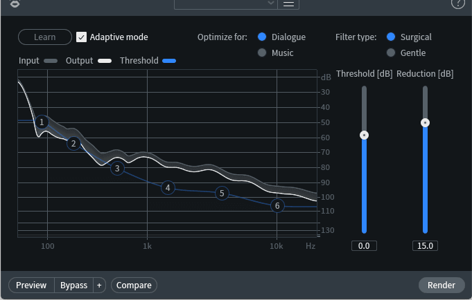Screen dimensions: 472x300
Task: Select the Dialogue optimization option
Action: click(262, 37)
